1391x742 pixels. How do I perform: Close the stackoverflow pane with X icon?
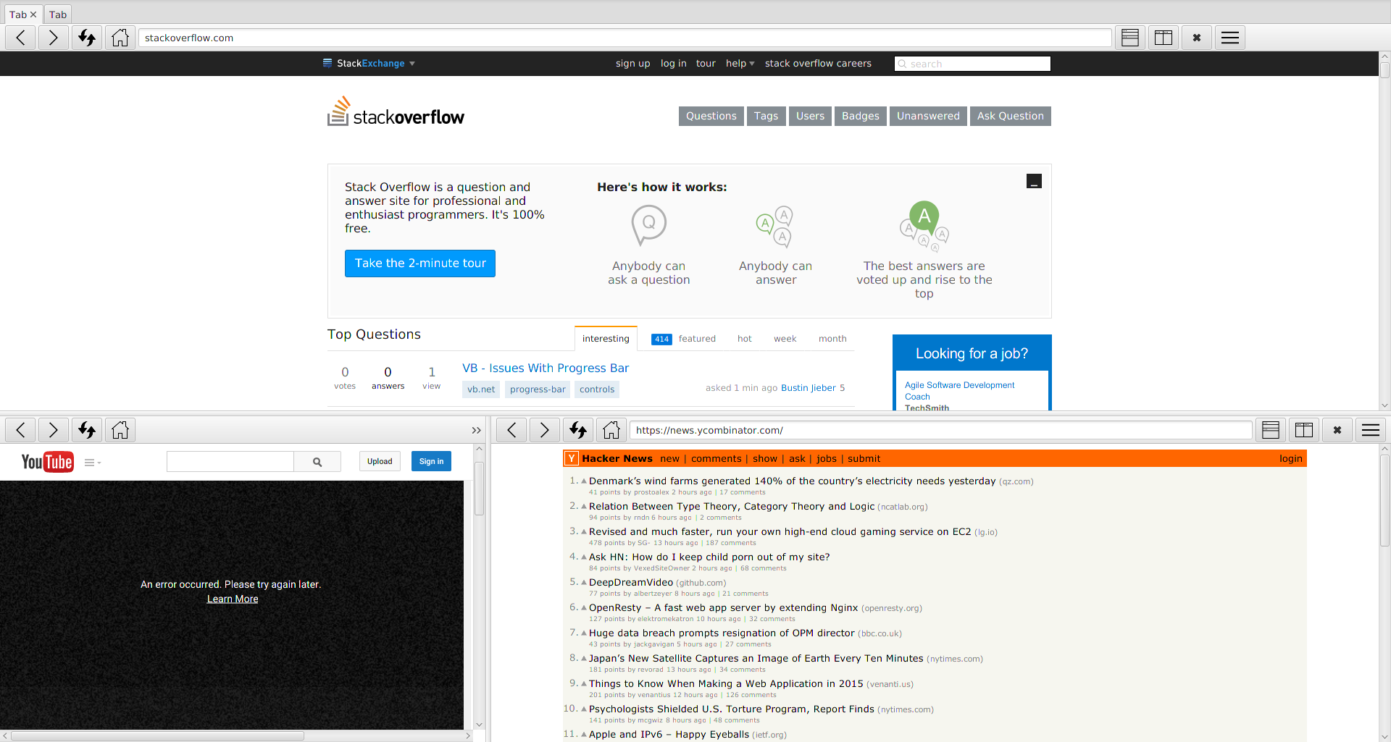[1197, 38]
